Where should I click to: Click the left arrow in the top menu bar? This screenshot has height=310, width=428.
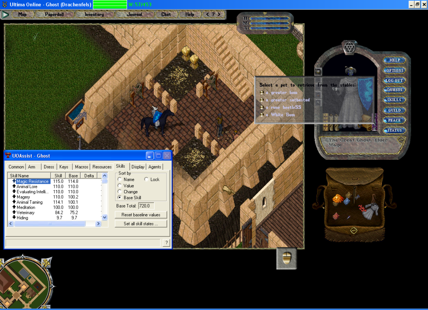(x=207, y=14)
